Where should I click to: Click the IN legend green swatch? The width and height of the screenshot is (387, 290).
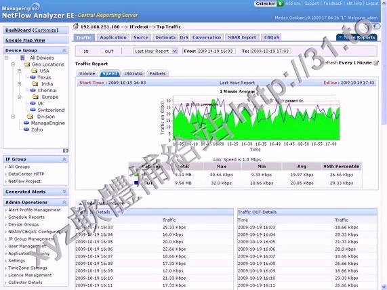136,175
